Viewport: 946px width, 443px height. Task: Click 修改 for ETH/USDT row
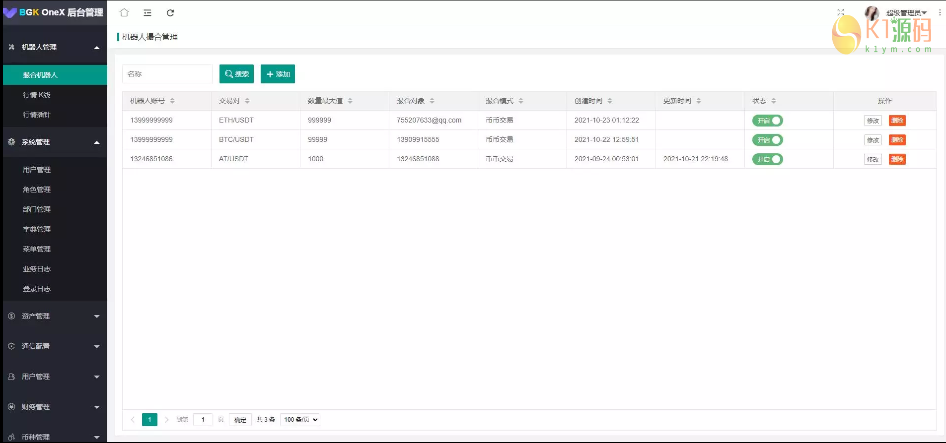[873, 121]
